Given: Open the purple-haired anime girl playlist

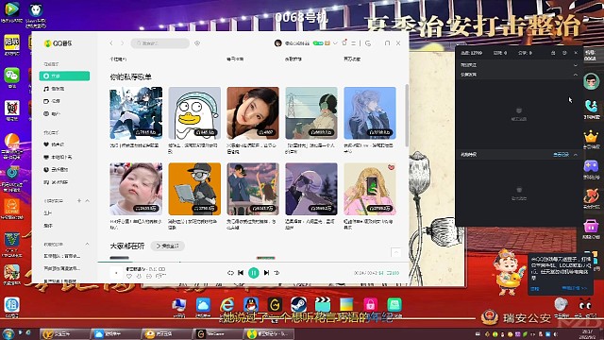Looking at the screenshot, I should [x=370, y=113].
